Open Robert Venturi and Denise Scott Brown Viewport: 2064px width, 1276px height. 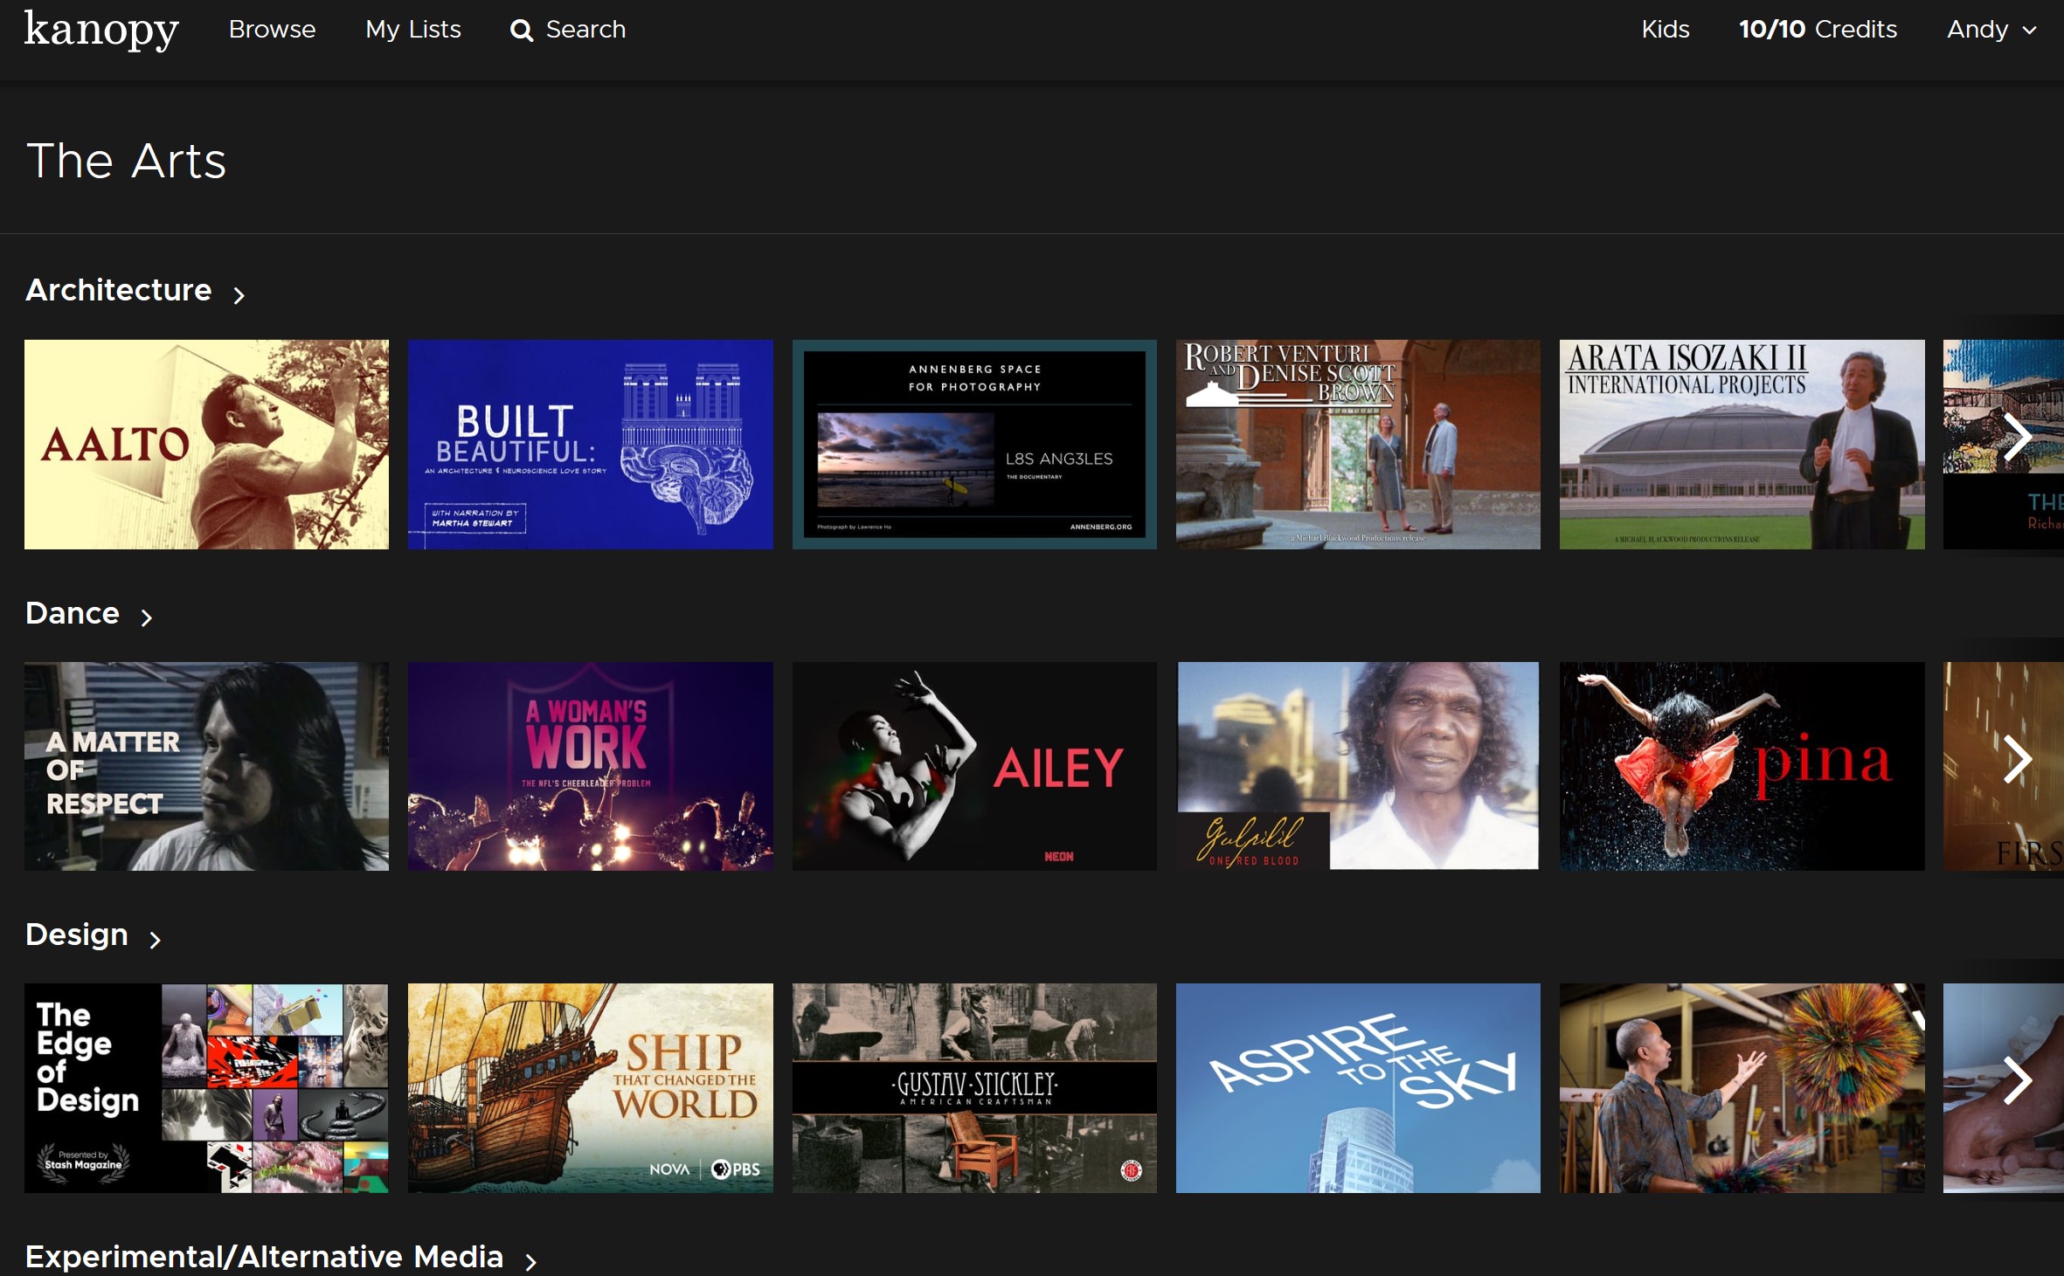coord(1358,445)
